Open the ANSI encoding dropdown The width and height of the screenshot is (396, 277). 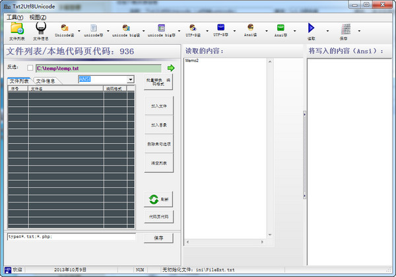pyautogui.click(x=130, y=80)
